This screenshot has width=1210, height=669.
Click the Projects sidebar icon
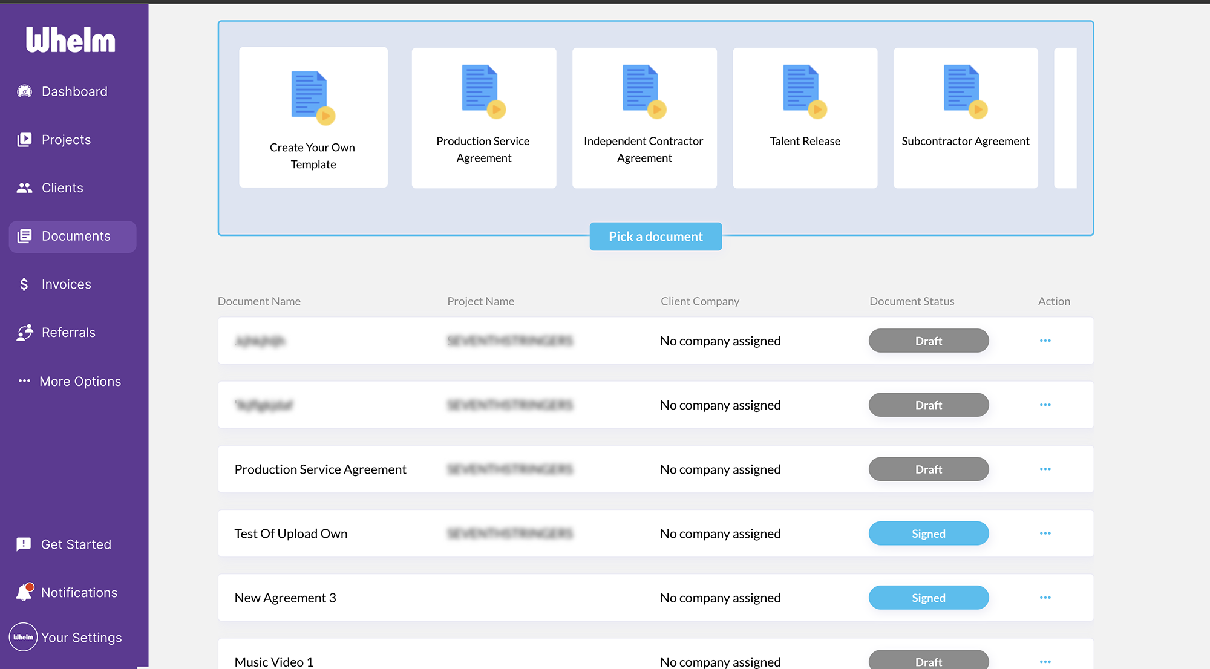(x=24, y=140)
